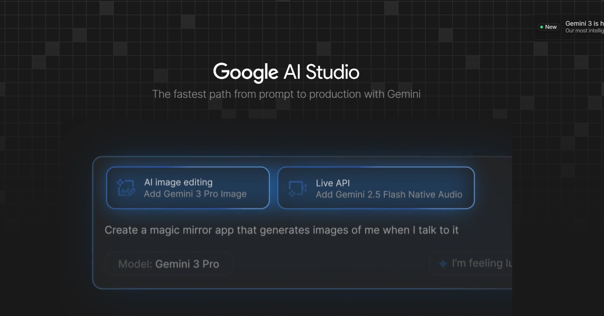
Task: Select the Live API card
Action: coord(376,188)
